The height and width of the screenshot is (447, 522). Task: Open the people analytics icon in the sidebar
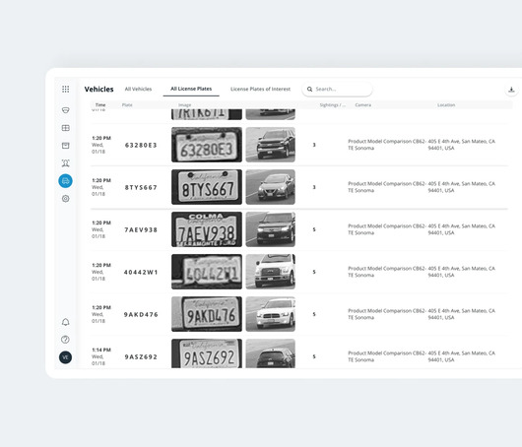(66, 163)
